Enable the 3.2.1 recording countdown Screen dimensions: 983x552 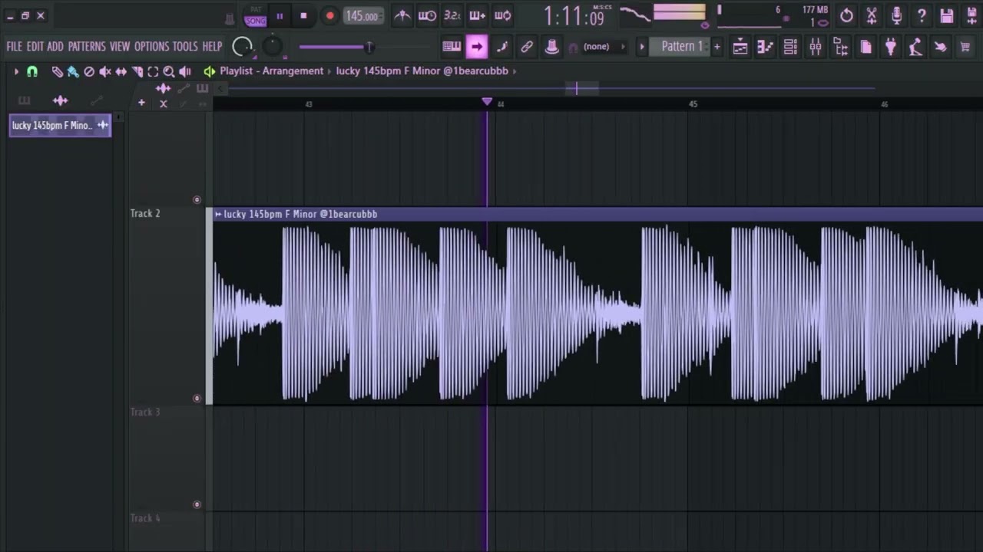pos(452,16)
